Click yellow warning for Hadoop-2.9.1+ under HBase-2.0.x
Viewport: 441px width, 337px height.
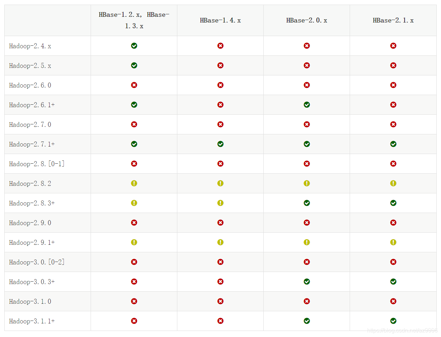coord(307,242)
